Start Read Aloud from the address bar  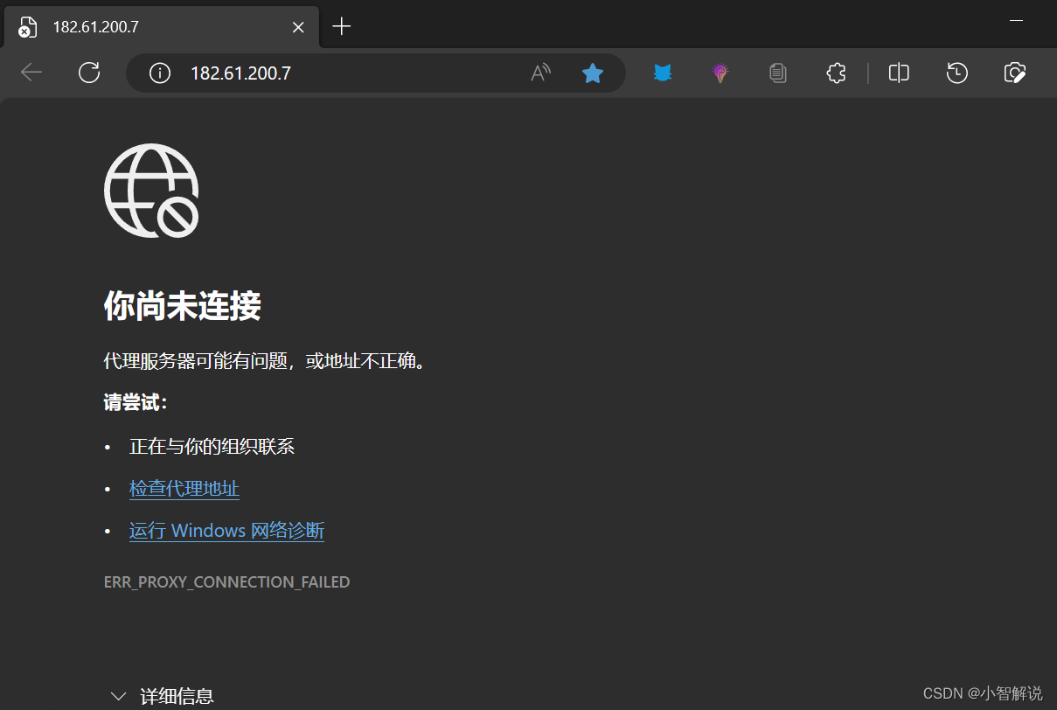point(541,73)
